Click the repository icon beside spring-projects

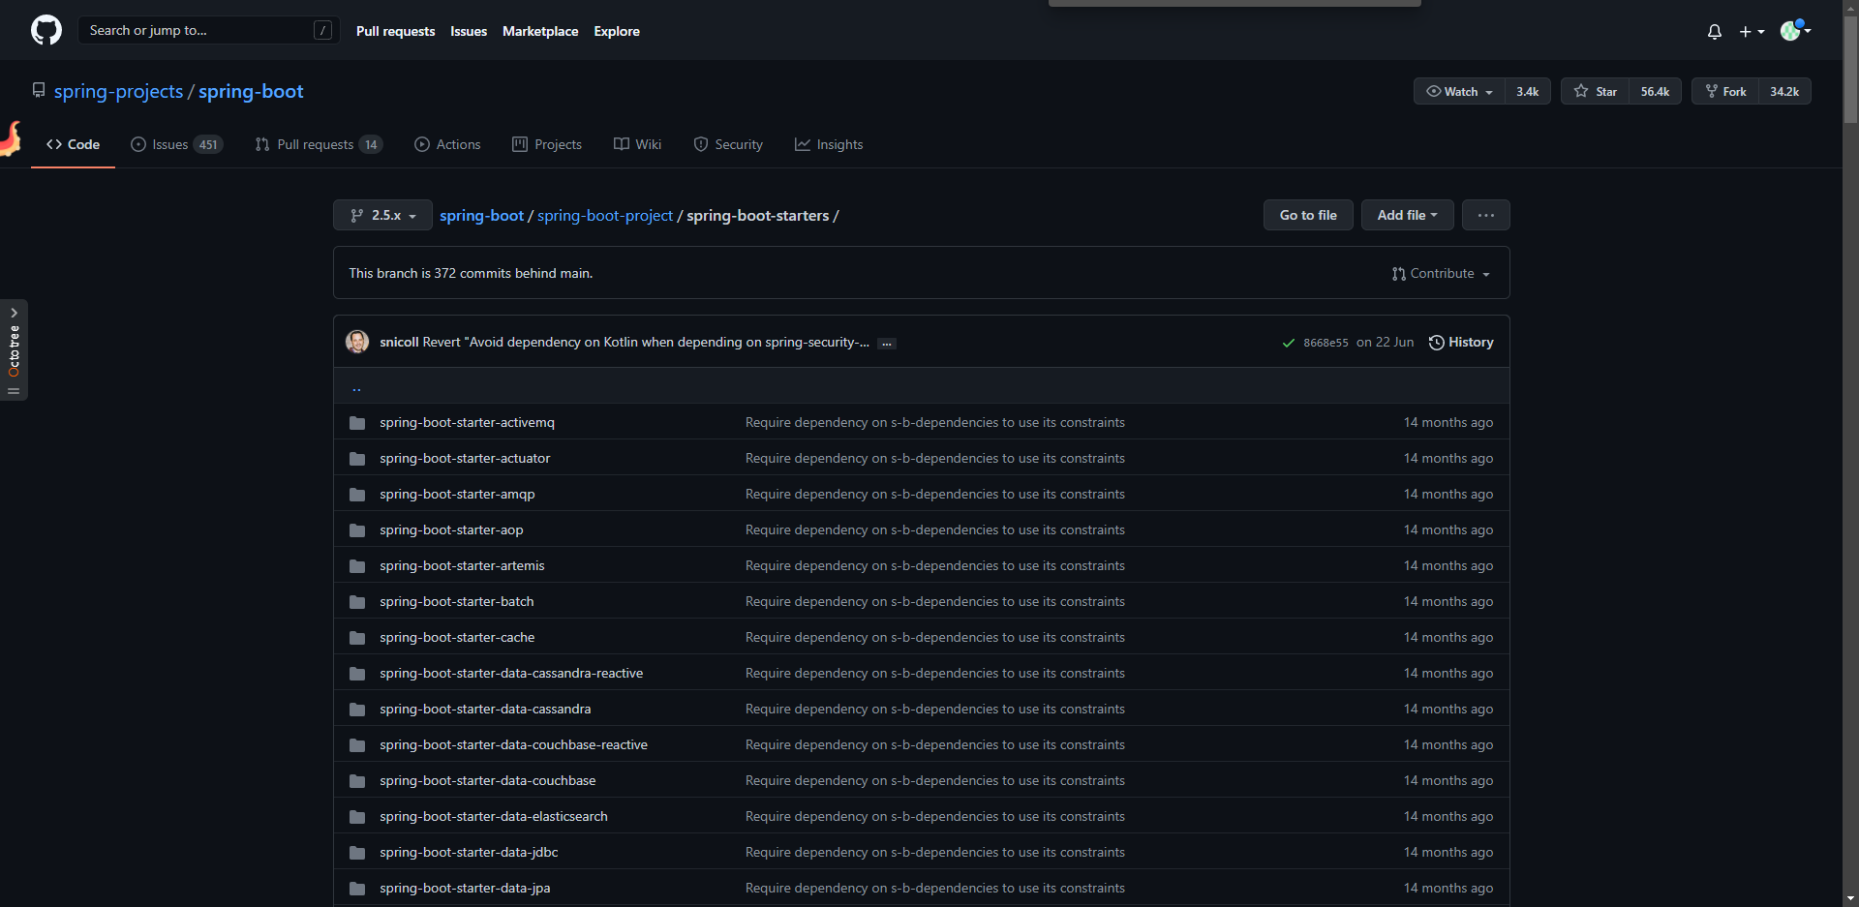[39, 90]
